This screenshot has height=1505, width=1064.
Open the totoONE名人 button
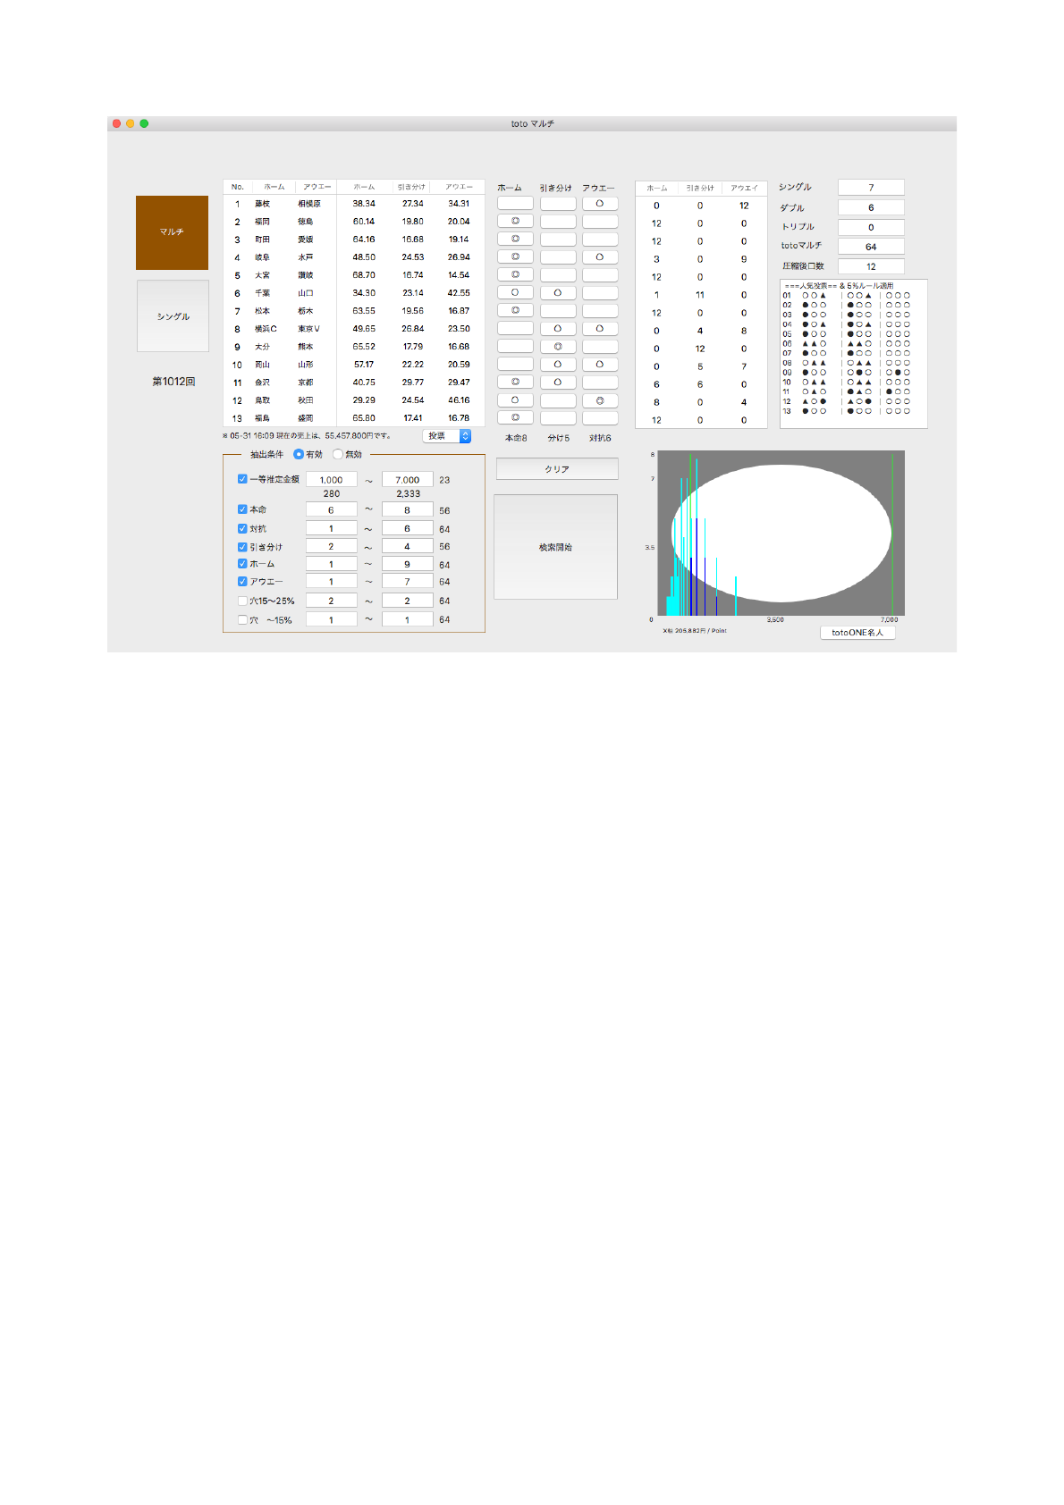(x=857, y=633)
